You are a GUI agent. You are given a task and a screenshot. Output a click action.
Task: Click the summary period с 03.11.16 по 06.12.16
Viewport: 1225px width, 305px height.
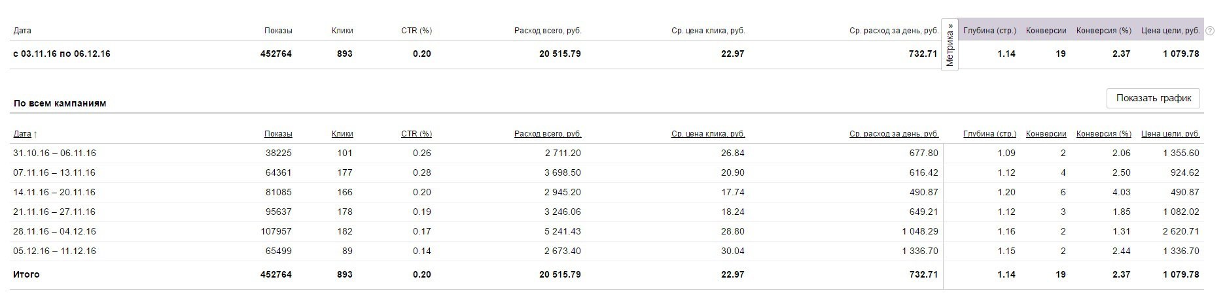62,54
